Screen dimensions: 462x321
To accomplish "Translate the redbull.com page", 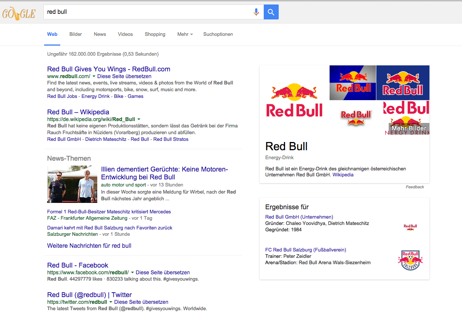I will tap(124, 76).
